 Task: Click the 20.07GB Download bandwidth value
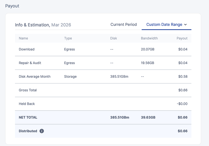coord(148,49)
